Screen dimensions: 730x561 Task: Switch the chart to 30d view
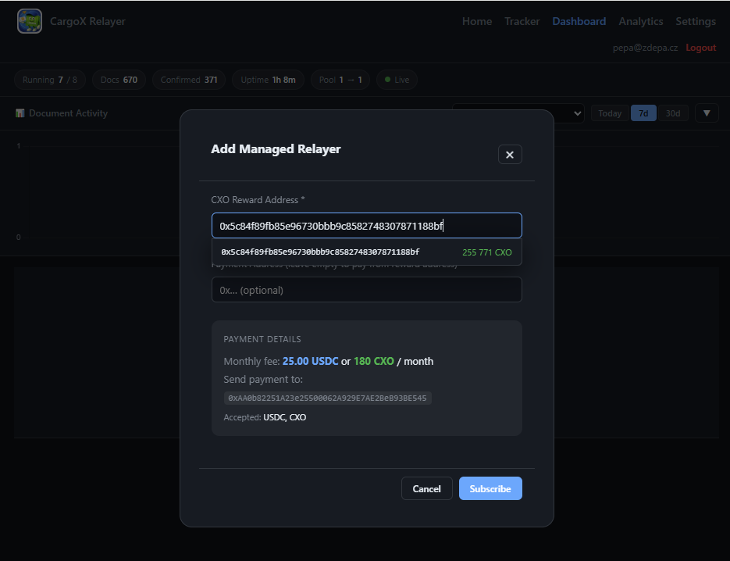pos(674,113)
